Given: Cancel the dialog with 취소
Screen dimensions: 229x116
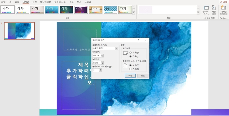Looking at the screenshot, I should click(143, 76).
